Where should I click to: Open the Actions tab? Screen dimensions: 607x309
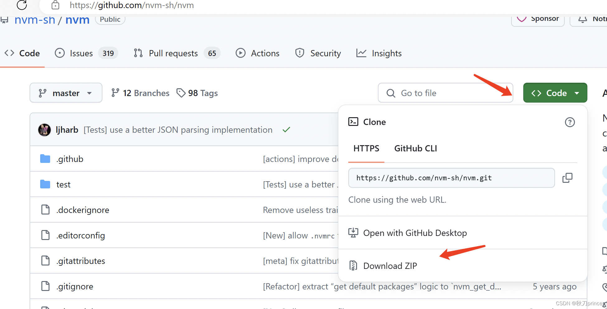pyautogui.click(x=257, y=53)
